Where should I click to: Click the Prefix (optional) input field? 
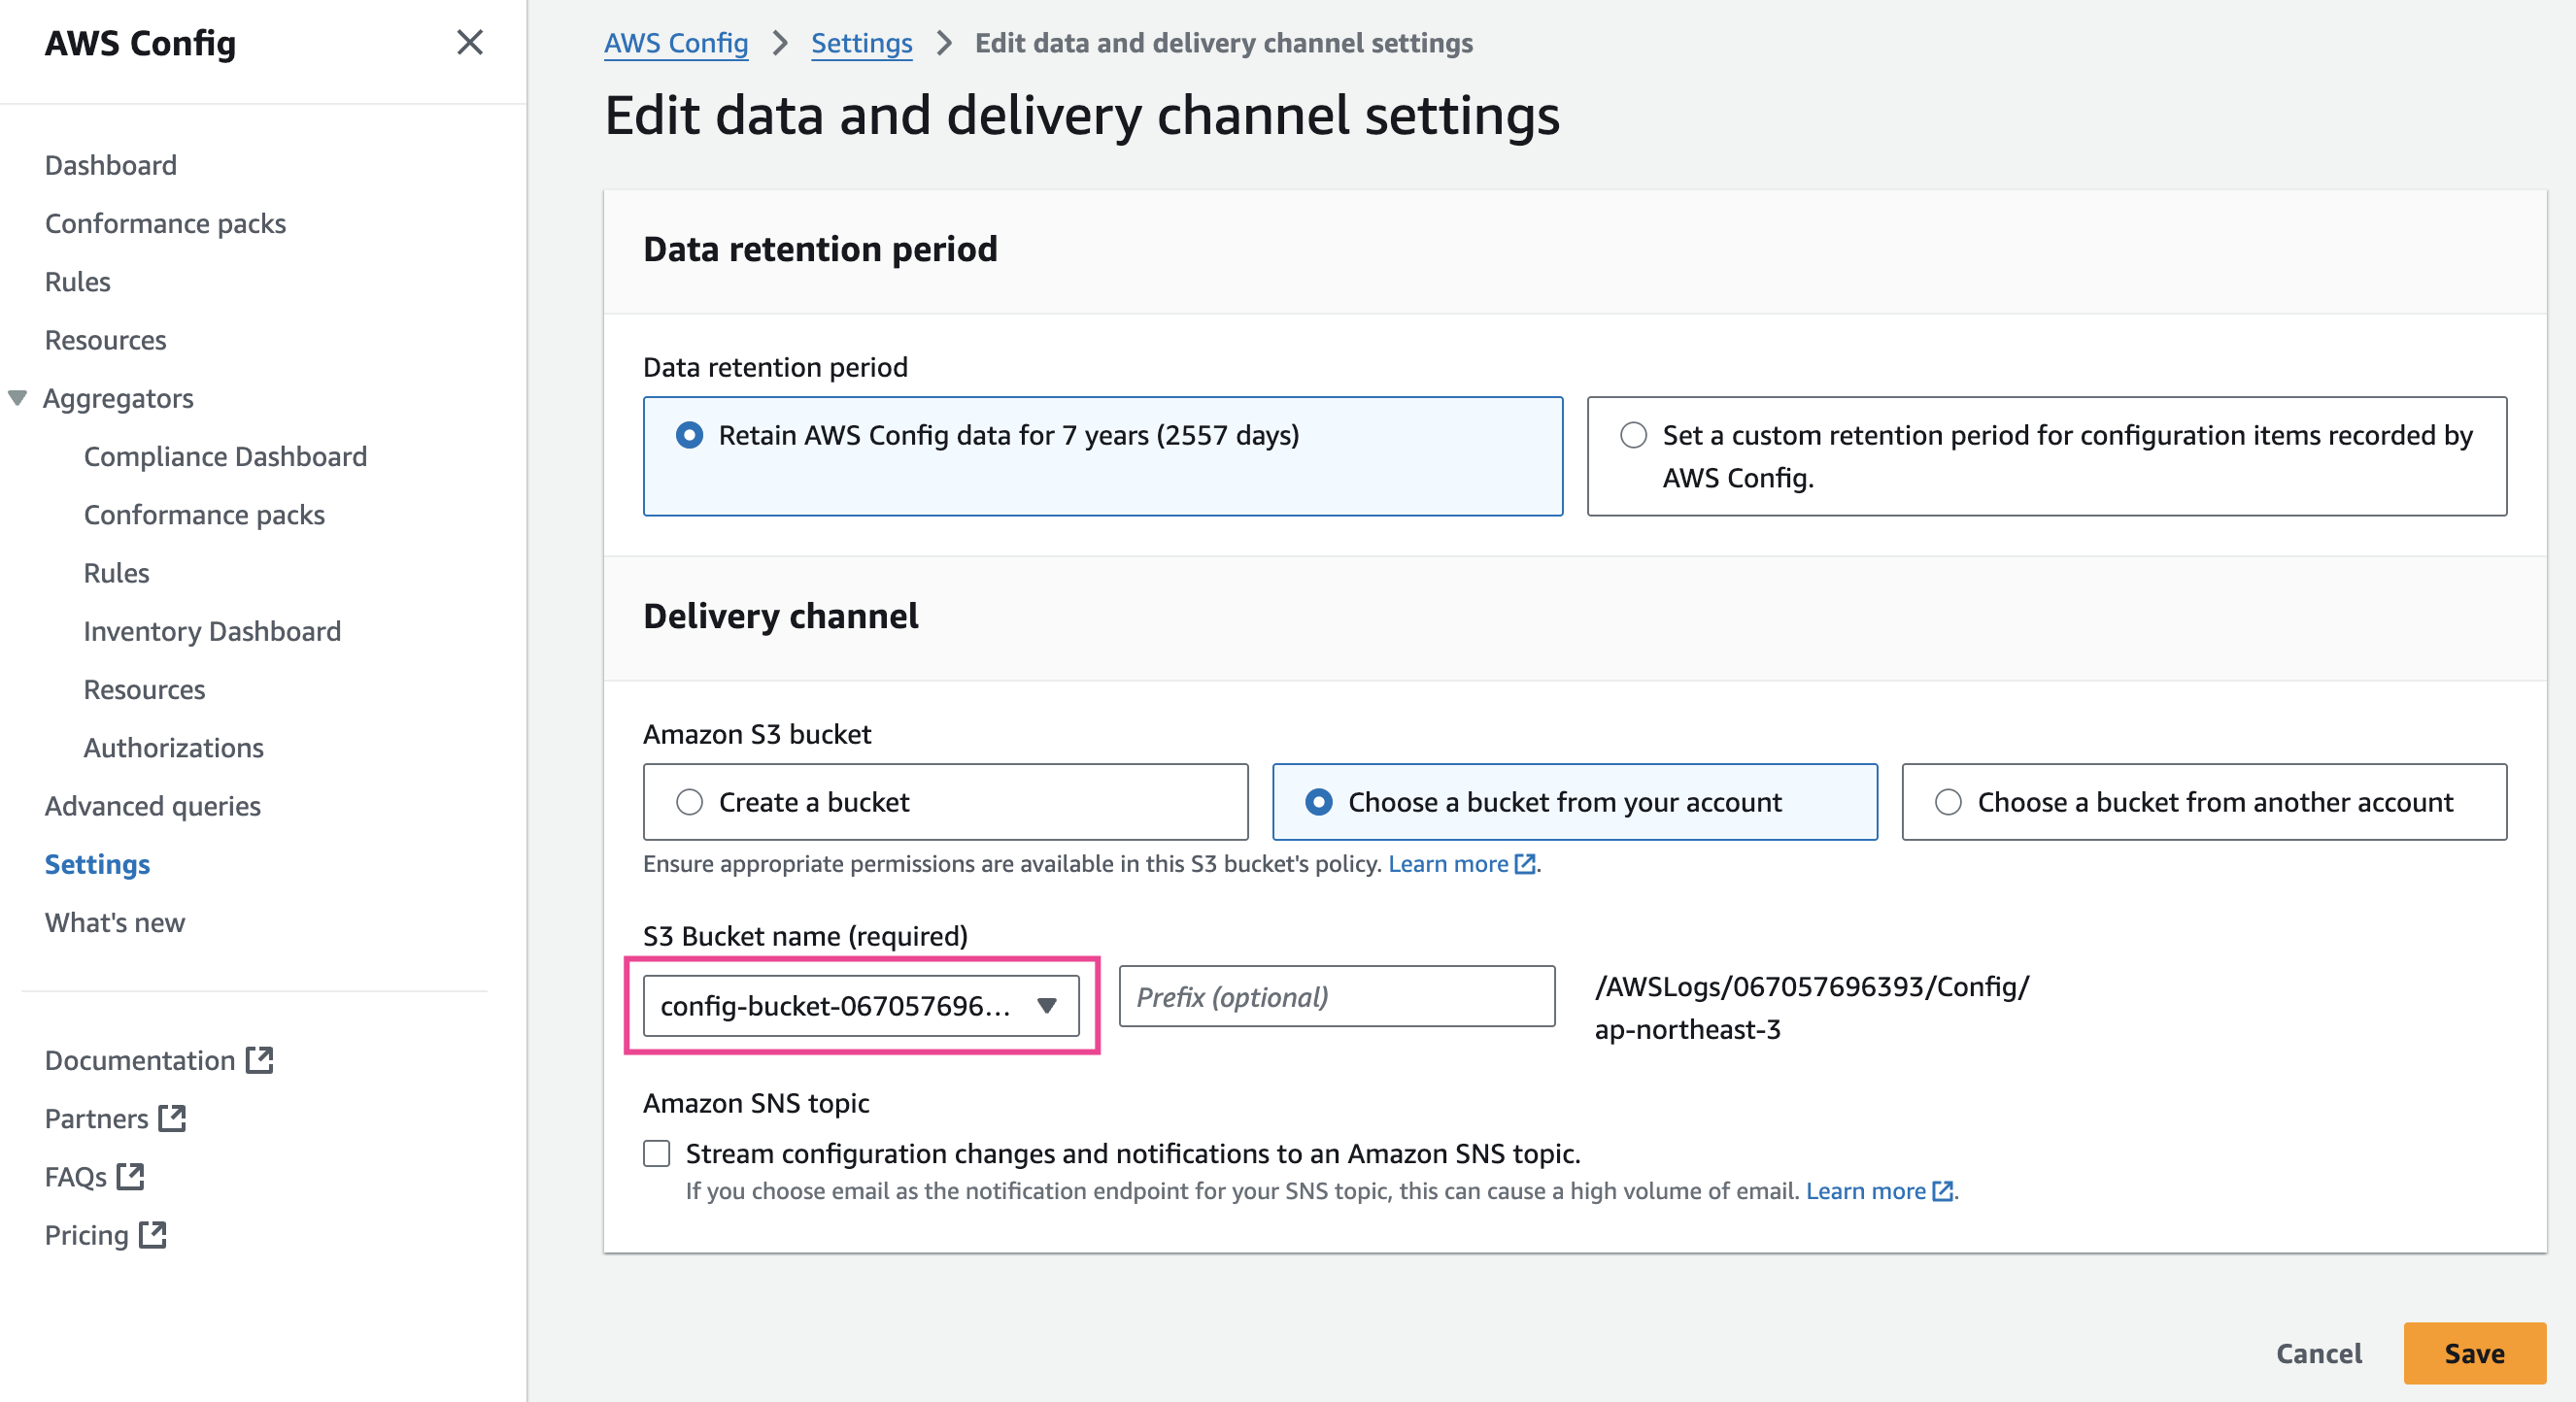(x=1336, y=996)
